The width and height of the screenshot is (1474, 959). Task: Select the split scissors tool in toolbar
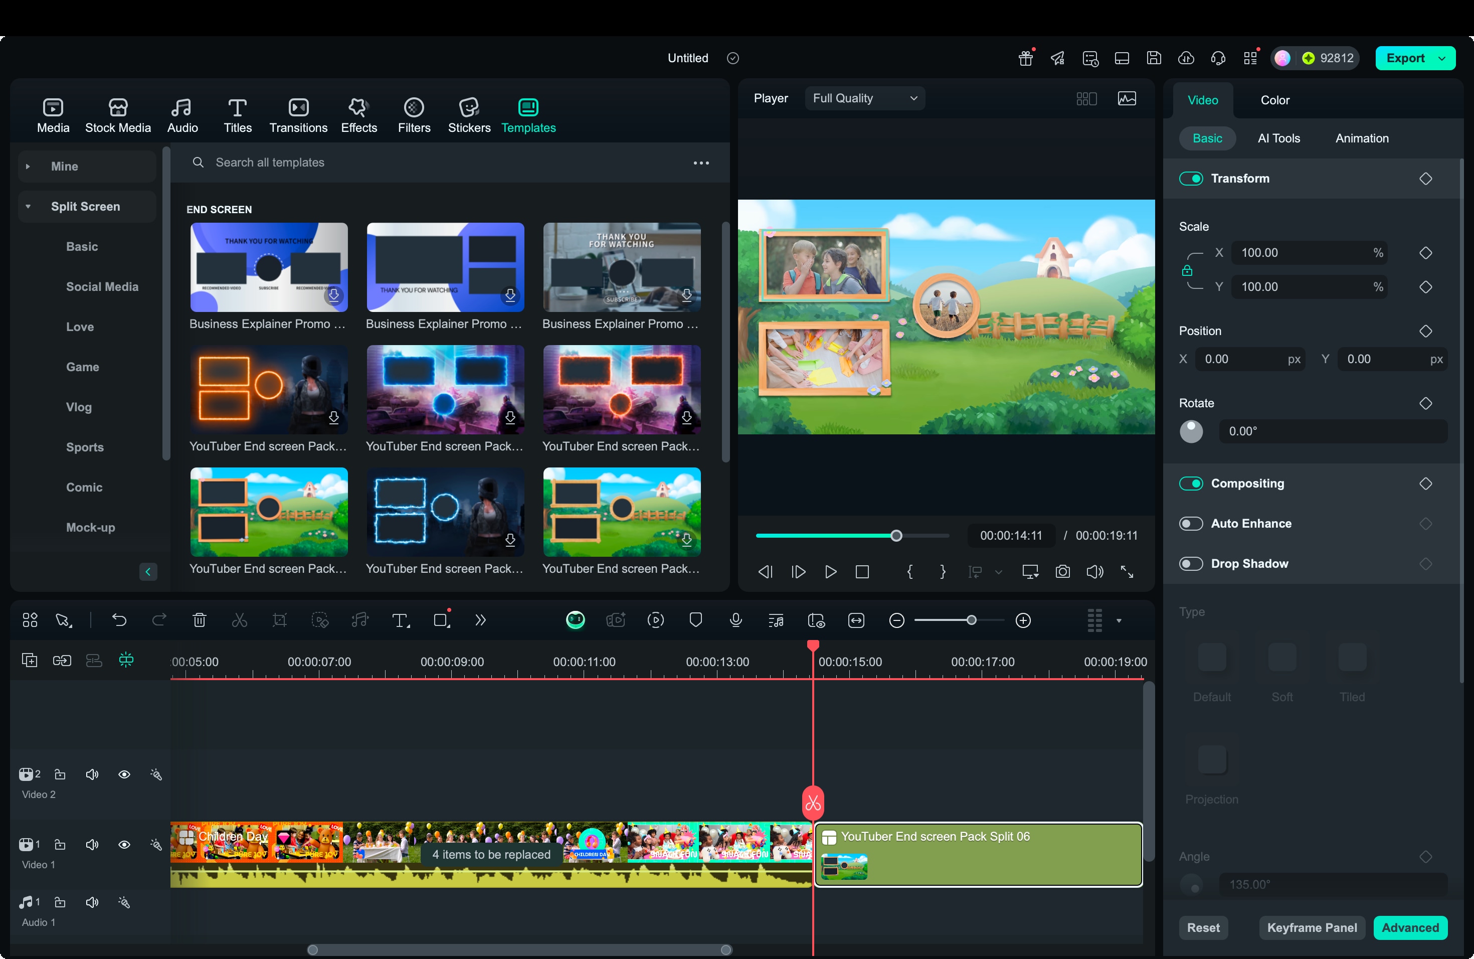pyautogui.click(x=239, y=620)
